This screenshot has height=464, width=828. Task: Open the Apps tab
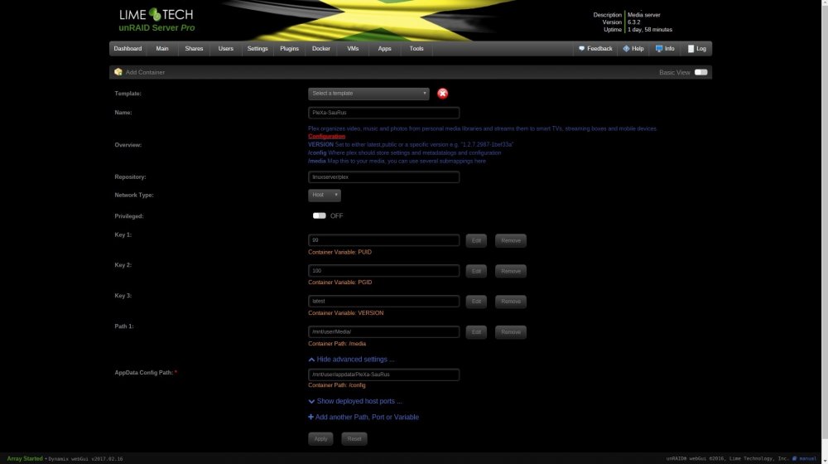pyautogui.click(x=384, y=49)
